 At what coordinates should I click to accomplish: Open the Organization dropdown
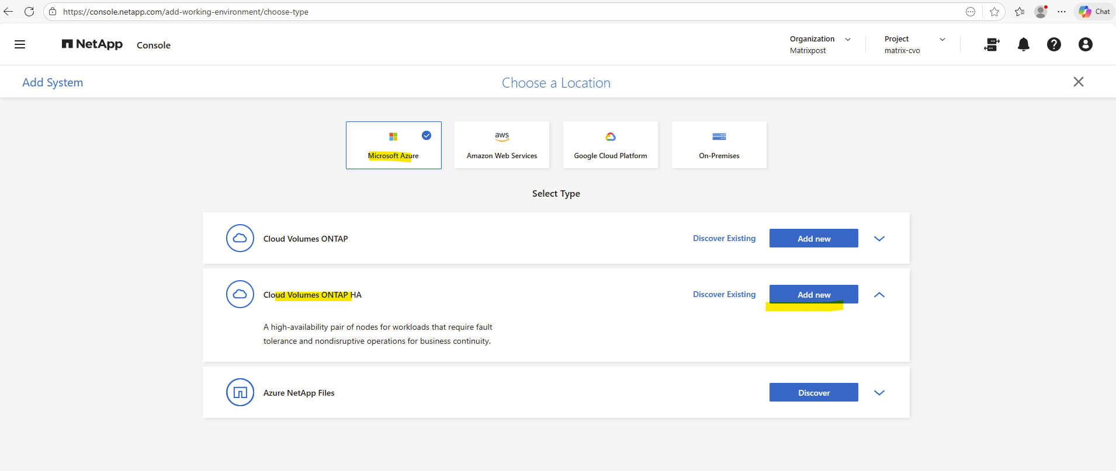(x=820, y=44)
